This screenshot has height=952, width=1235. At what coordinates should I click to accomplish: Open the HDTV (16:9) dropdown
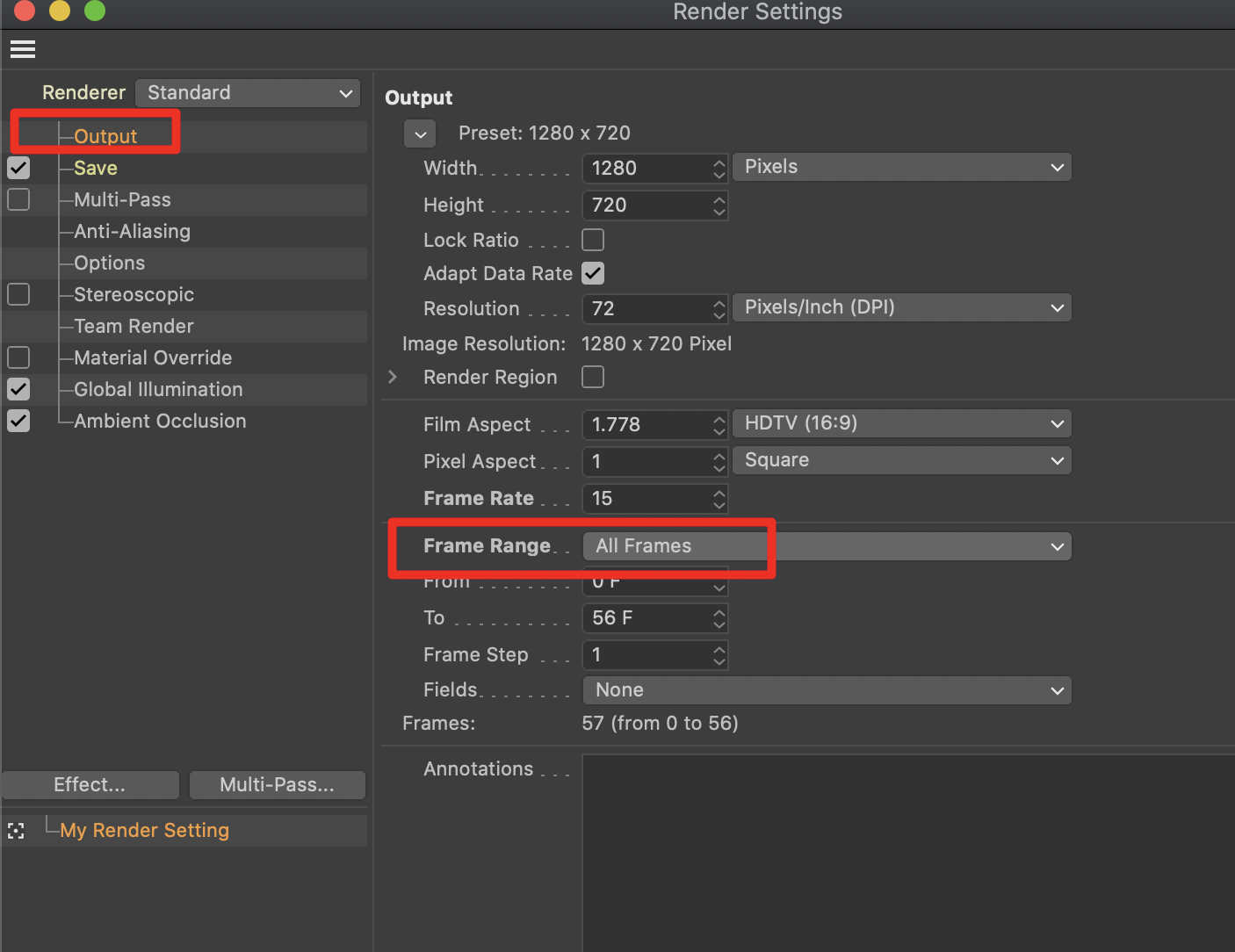coord(902,423)
